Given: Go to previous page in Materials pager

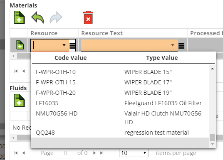Looking at the screenshot, I should click(x=24, y=71).
